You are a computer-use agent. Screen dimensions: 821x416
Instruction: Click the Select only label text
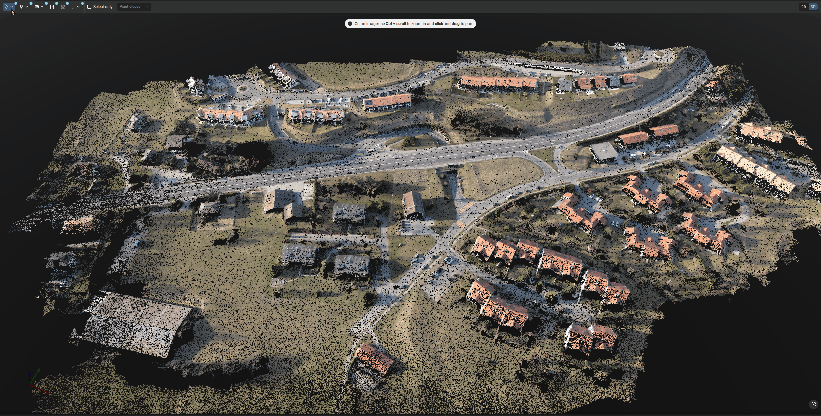[103, 7]
